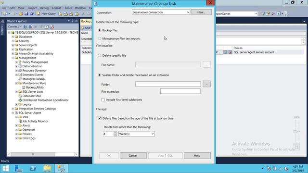This screenshot has height=173, width=308.
Task: Select the Backup files radio button
Action: [100, 30]
